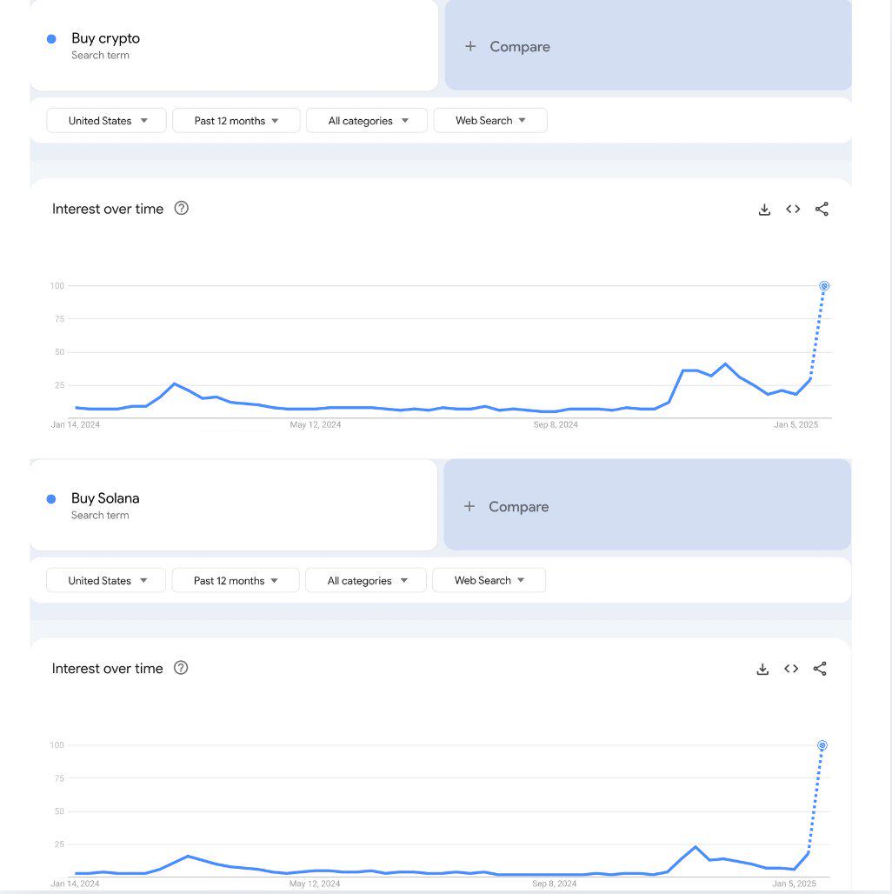The image size is (892, 894).
Task: Open help icon beside first Interest over time
Action: pos(181,208)
